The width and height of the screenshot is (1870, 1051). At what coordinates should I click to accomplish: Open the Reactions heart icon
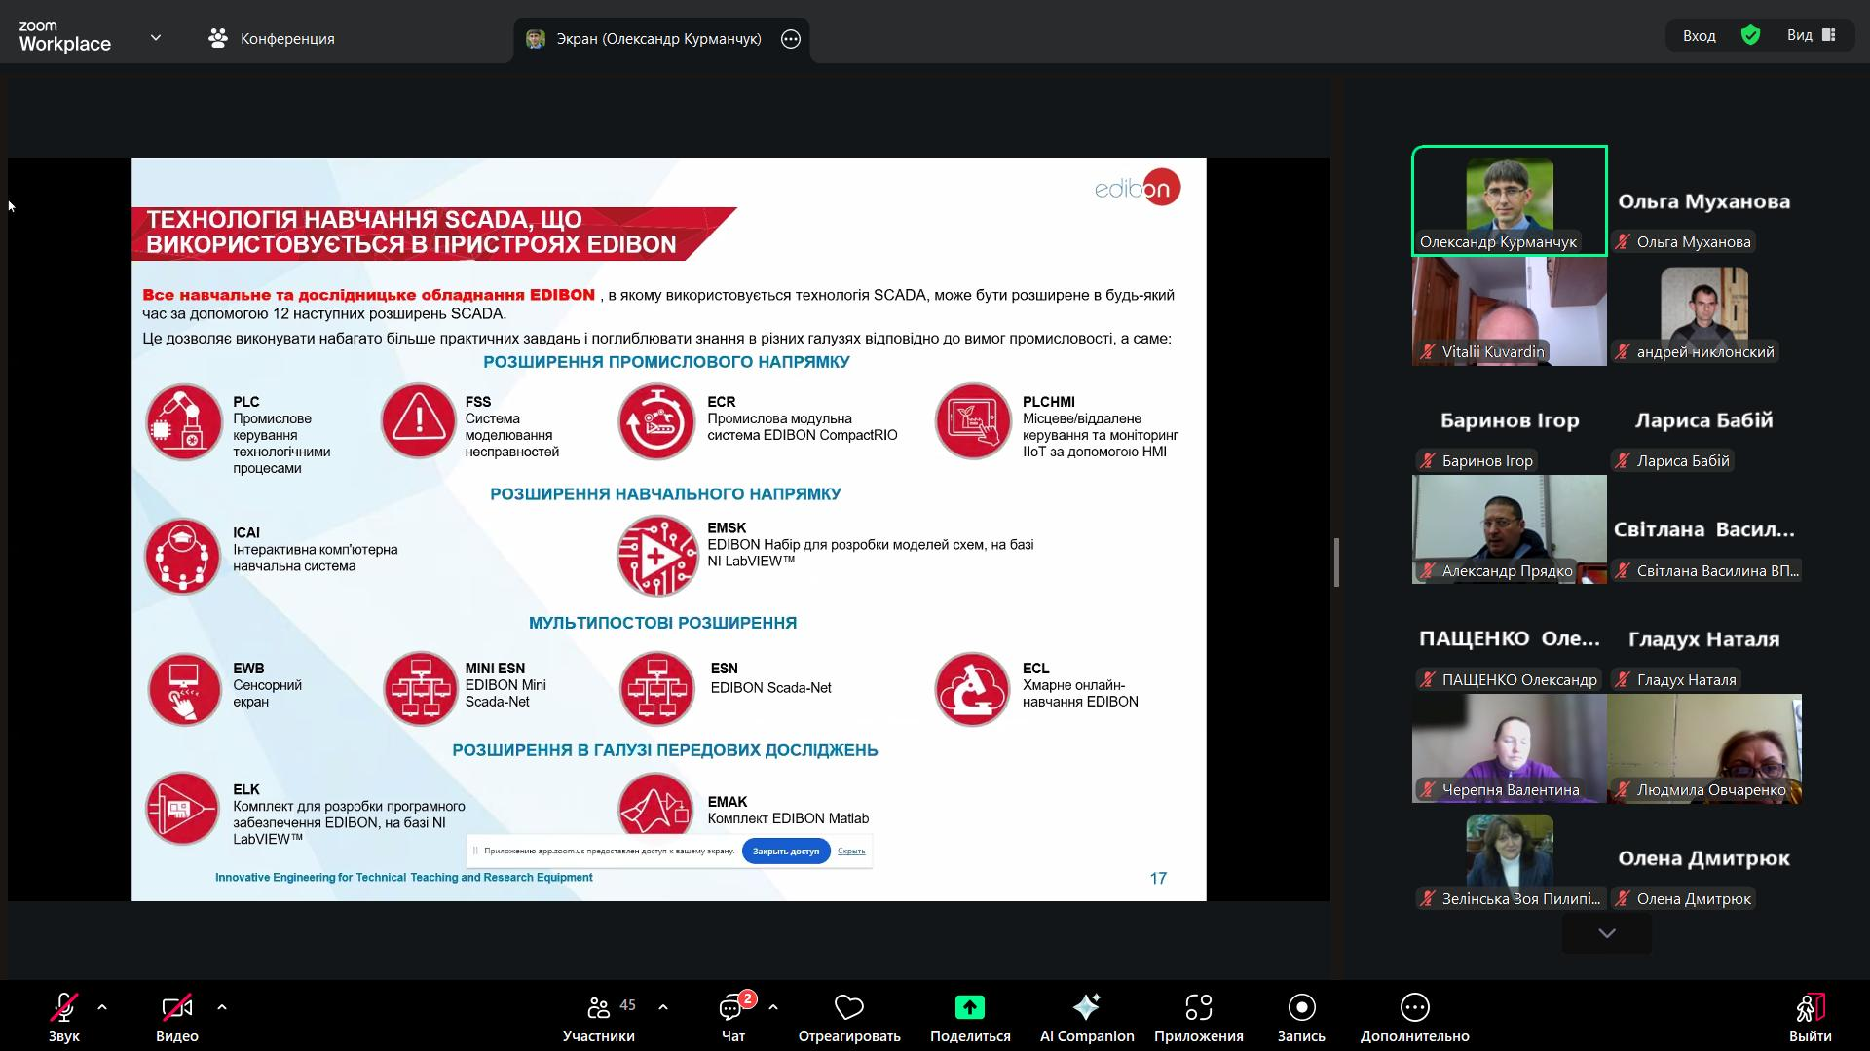point(848,1007)
